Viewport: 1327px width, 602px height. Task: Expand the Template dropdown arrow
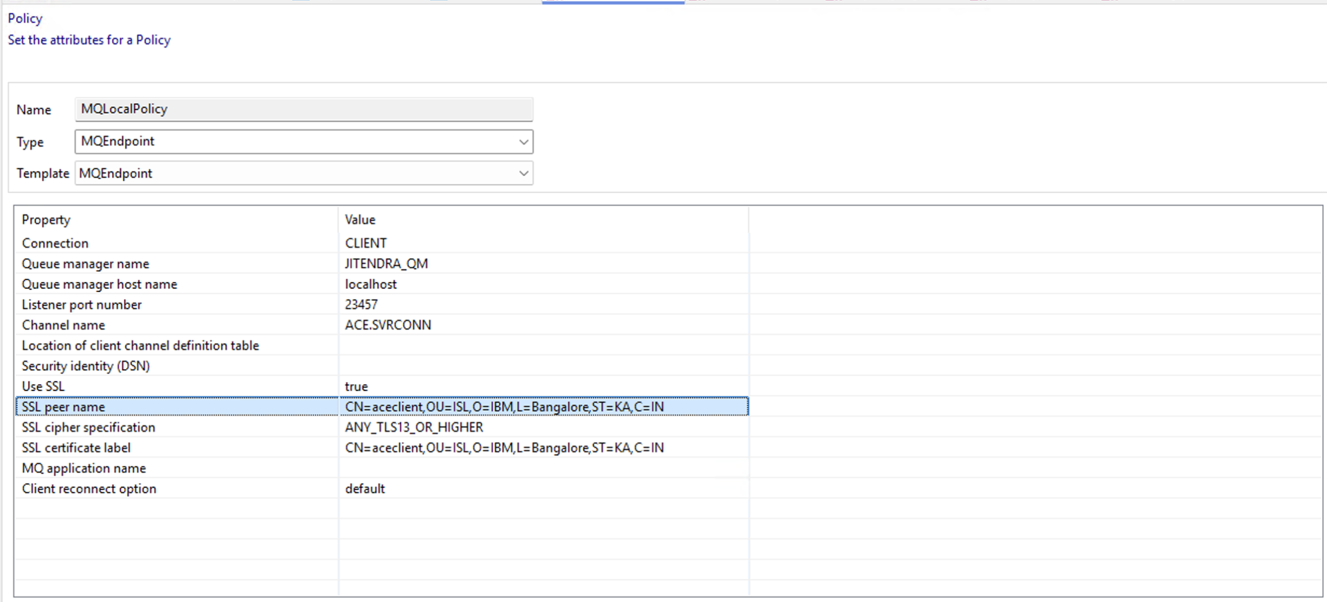(523, 173)
